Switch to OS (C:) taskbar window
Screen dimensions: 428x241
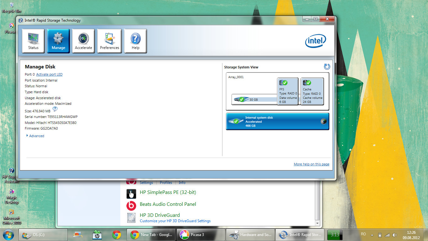point(43,235)
